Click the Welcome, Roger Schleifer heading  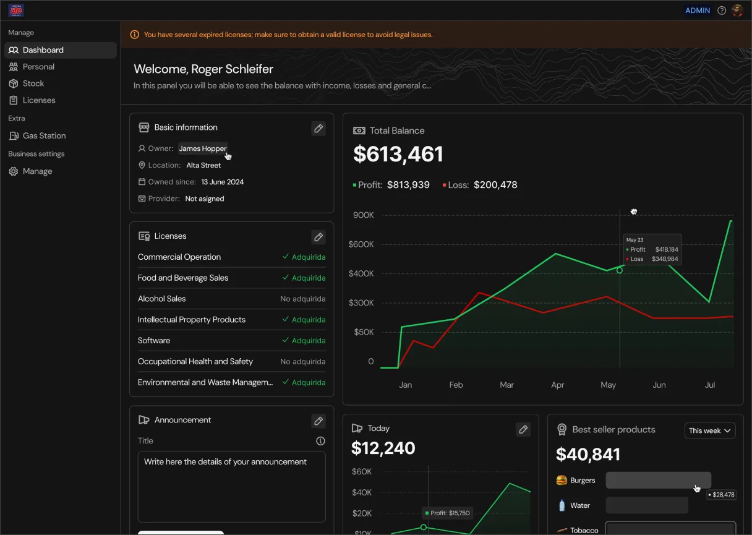point(203,69)
